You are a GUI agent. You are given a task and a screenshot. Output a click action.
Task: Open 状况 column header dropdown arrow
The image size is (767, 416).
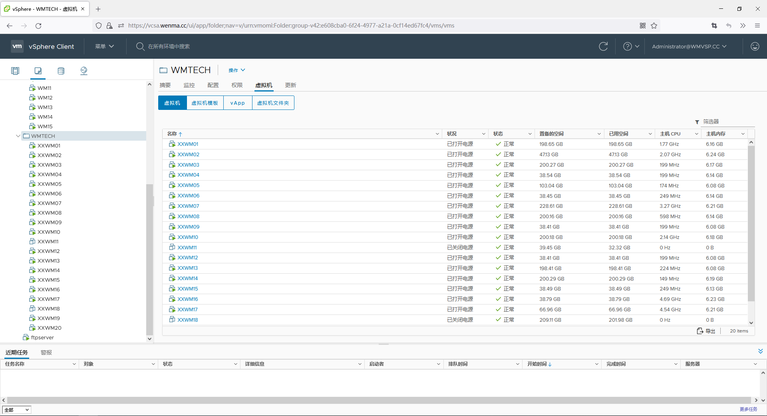pyautogui.click(x=483, y=134)
